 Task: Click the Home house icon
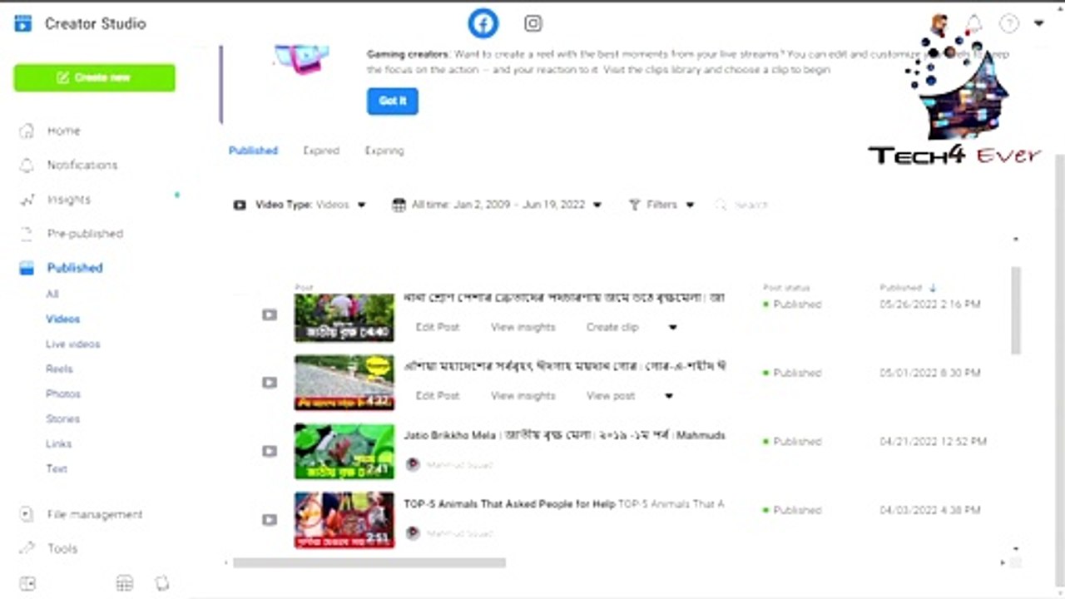tap(27, 131)
